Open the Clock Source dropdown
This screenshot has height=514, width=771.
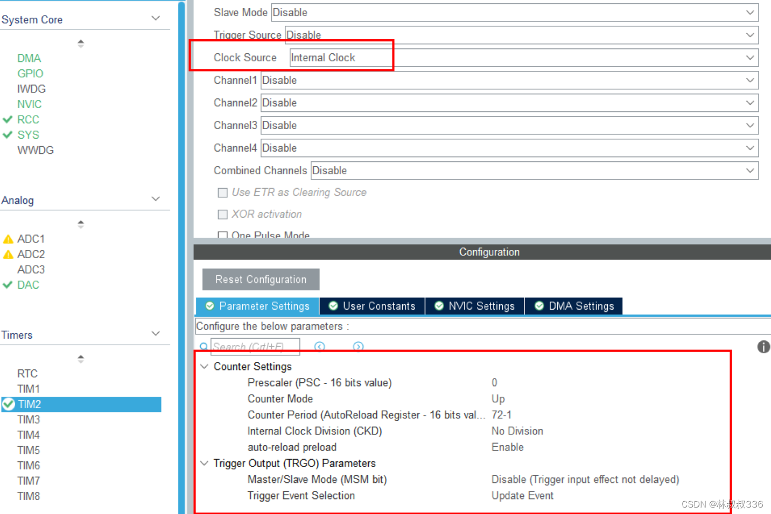524,58
